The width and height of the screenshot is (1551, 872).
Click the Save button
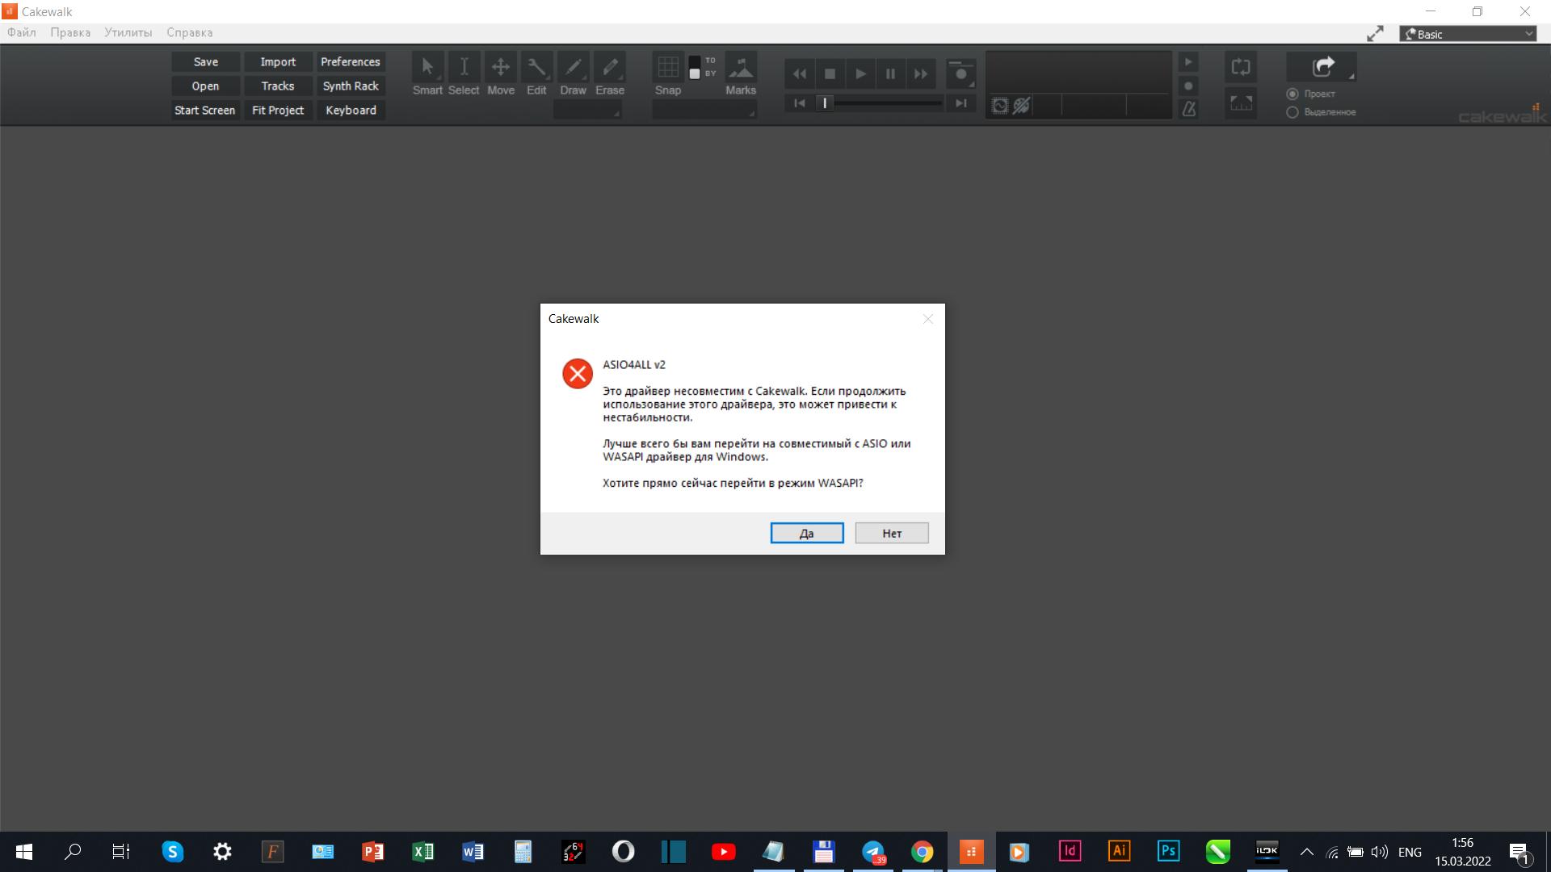click(205, 62)
